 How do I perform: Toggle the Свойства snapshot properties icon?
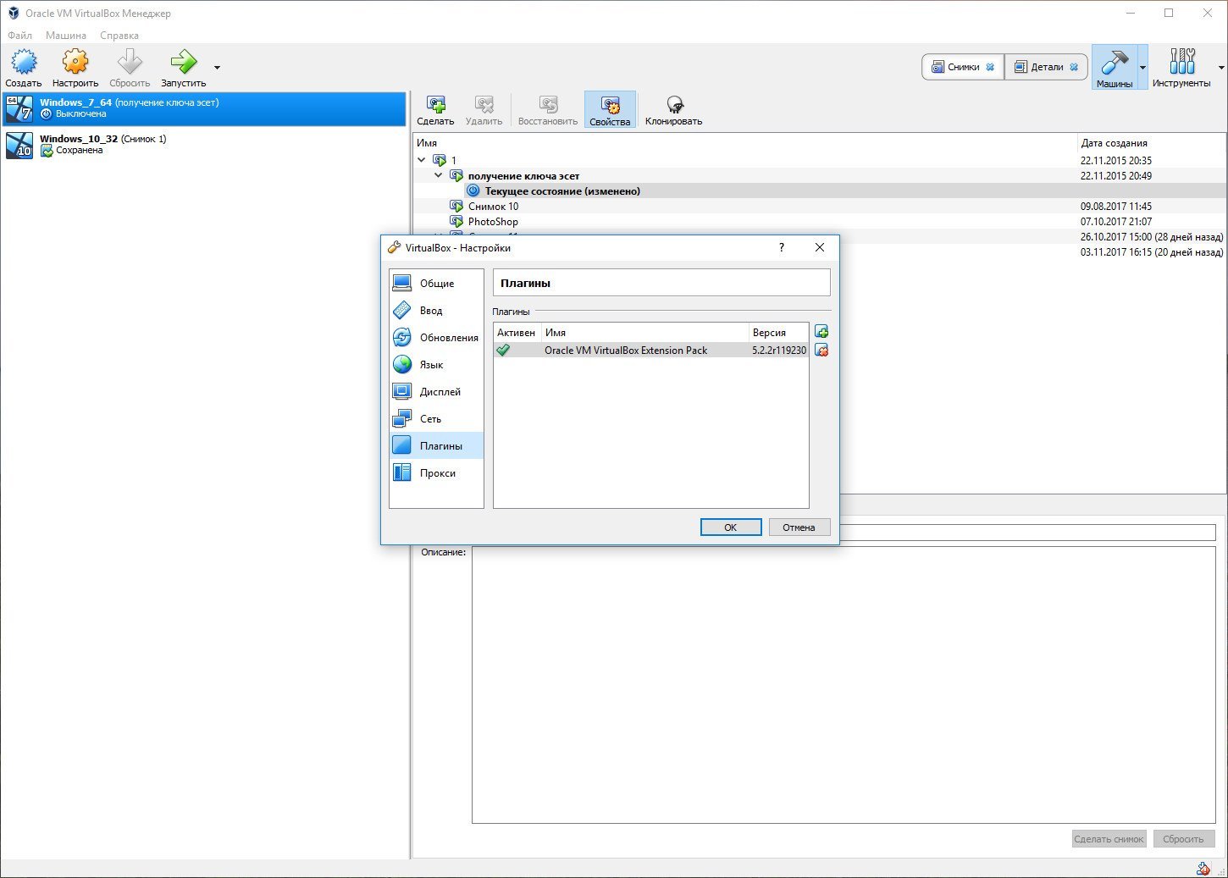(x=610, y=110)
